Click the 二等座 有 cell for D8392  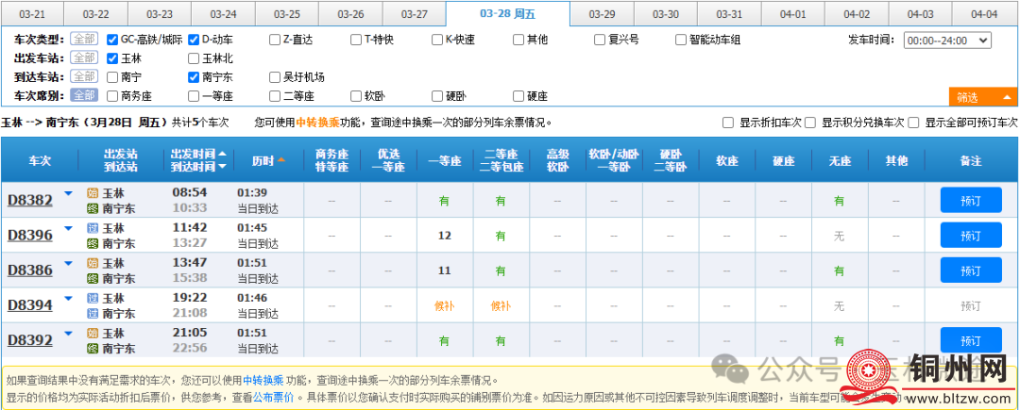coord(501,340)
